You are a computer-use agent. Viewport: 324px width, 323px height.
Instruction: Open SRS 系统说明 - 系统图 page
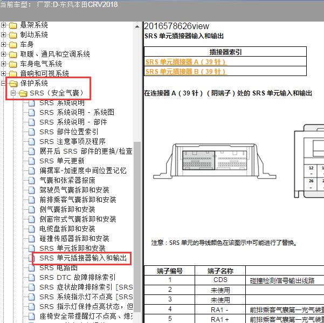click(x=77, y=112)
